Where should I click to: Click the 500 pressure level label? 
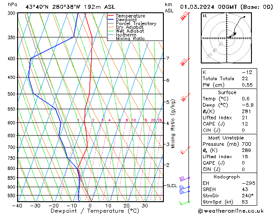click(x=11, y=94)
